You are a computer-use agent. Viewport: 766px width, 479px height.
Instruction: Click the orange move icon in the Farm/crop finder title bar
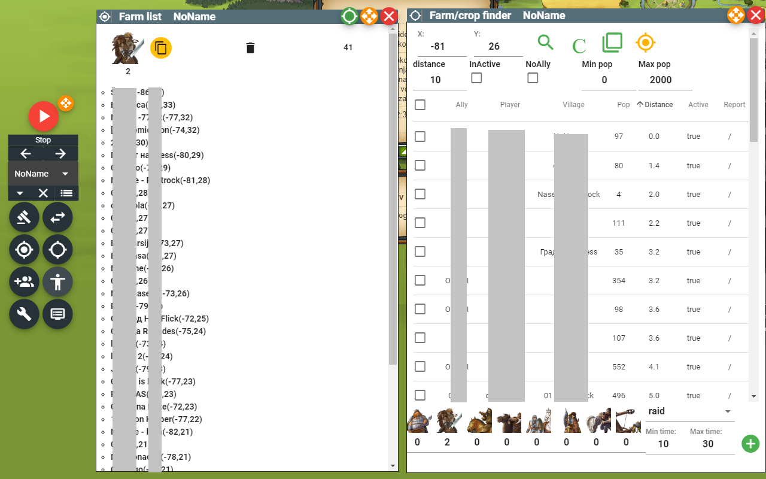pos(735,15)
